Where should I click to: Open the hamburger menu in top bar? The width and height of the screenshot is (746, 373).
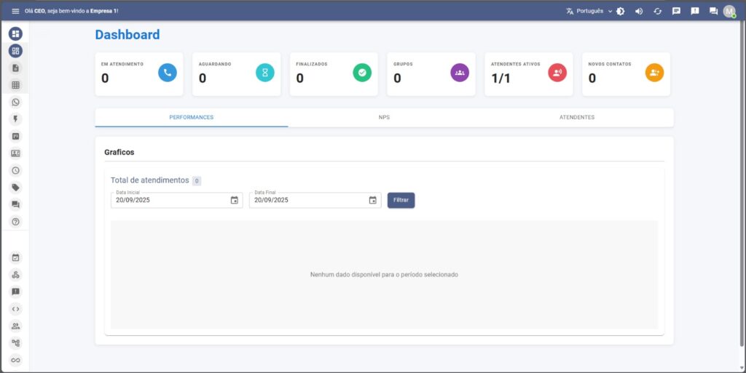(15, 11)
